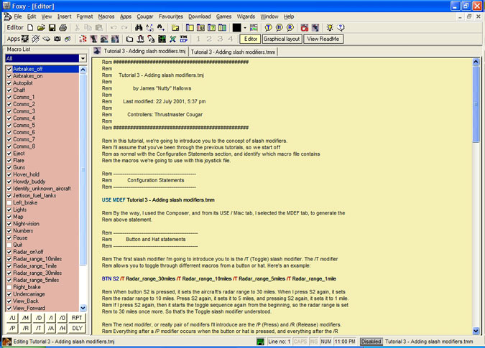Click the first yellow-blue column layout icon
Viewport: 485px width, 348px height.
click(x=190, y=28)
